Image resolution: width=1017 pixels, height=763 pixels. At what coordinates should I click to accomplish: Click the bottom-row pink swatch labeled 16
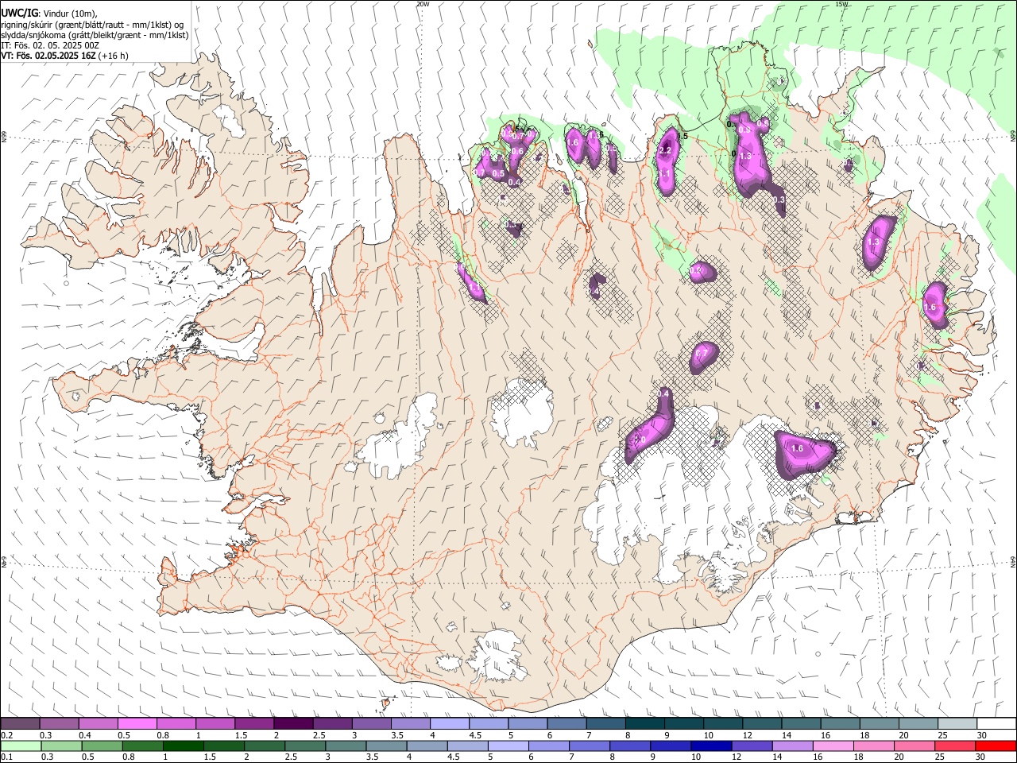coord(833,746)
